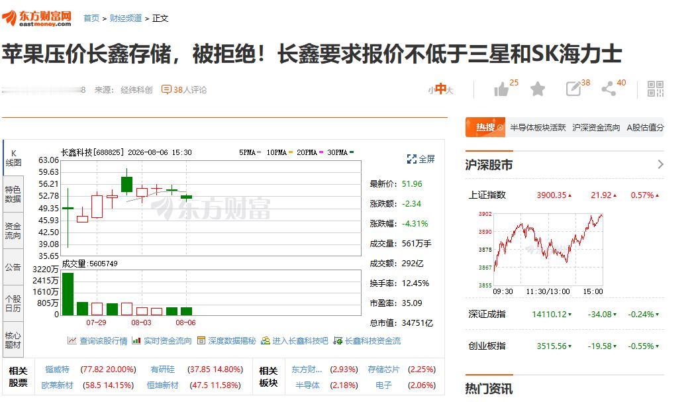Open related stock 恒坤新材

tap(162, 385)
